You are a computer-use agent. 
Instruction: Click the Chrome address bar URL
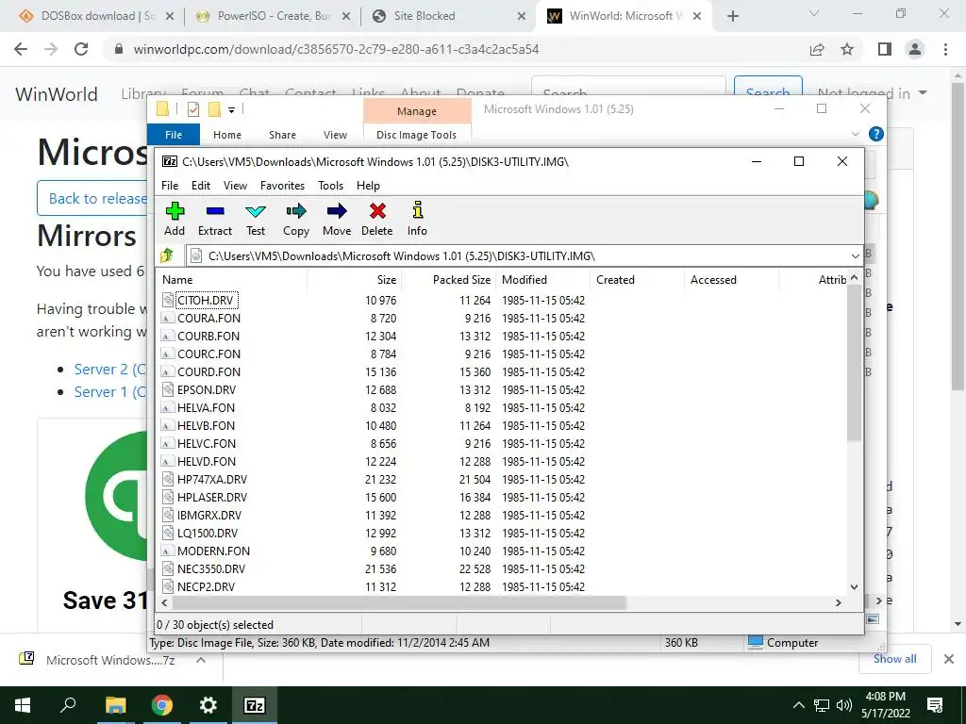[x=336, y=49]
